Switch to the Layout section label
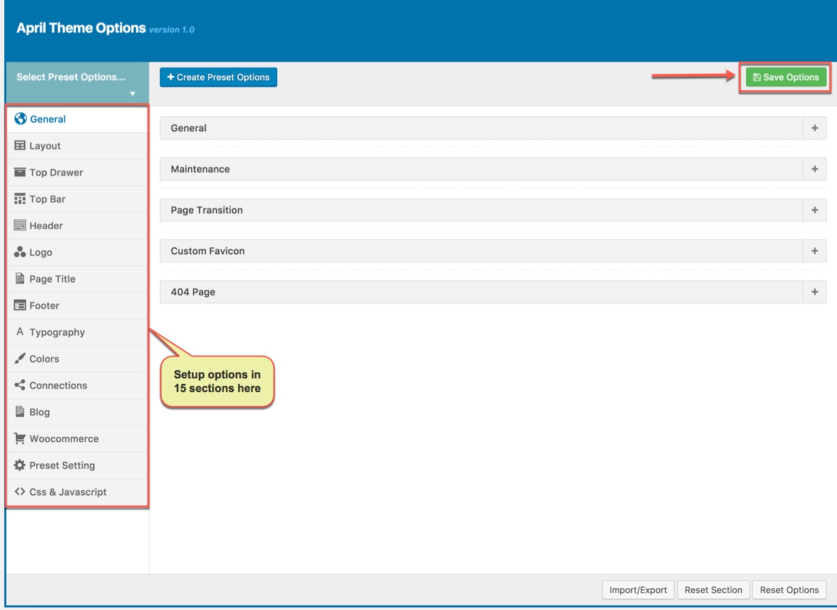Viewport: 837px width, 610px height. (x=45, y=145)
